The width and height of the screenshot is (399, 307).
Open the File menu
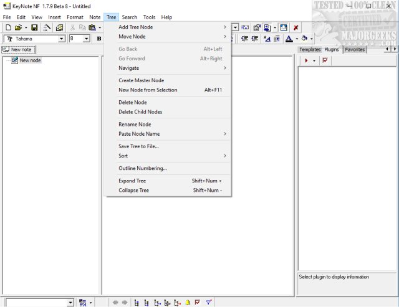tap(7, 17)
